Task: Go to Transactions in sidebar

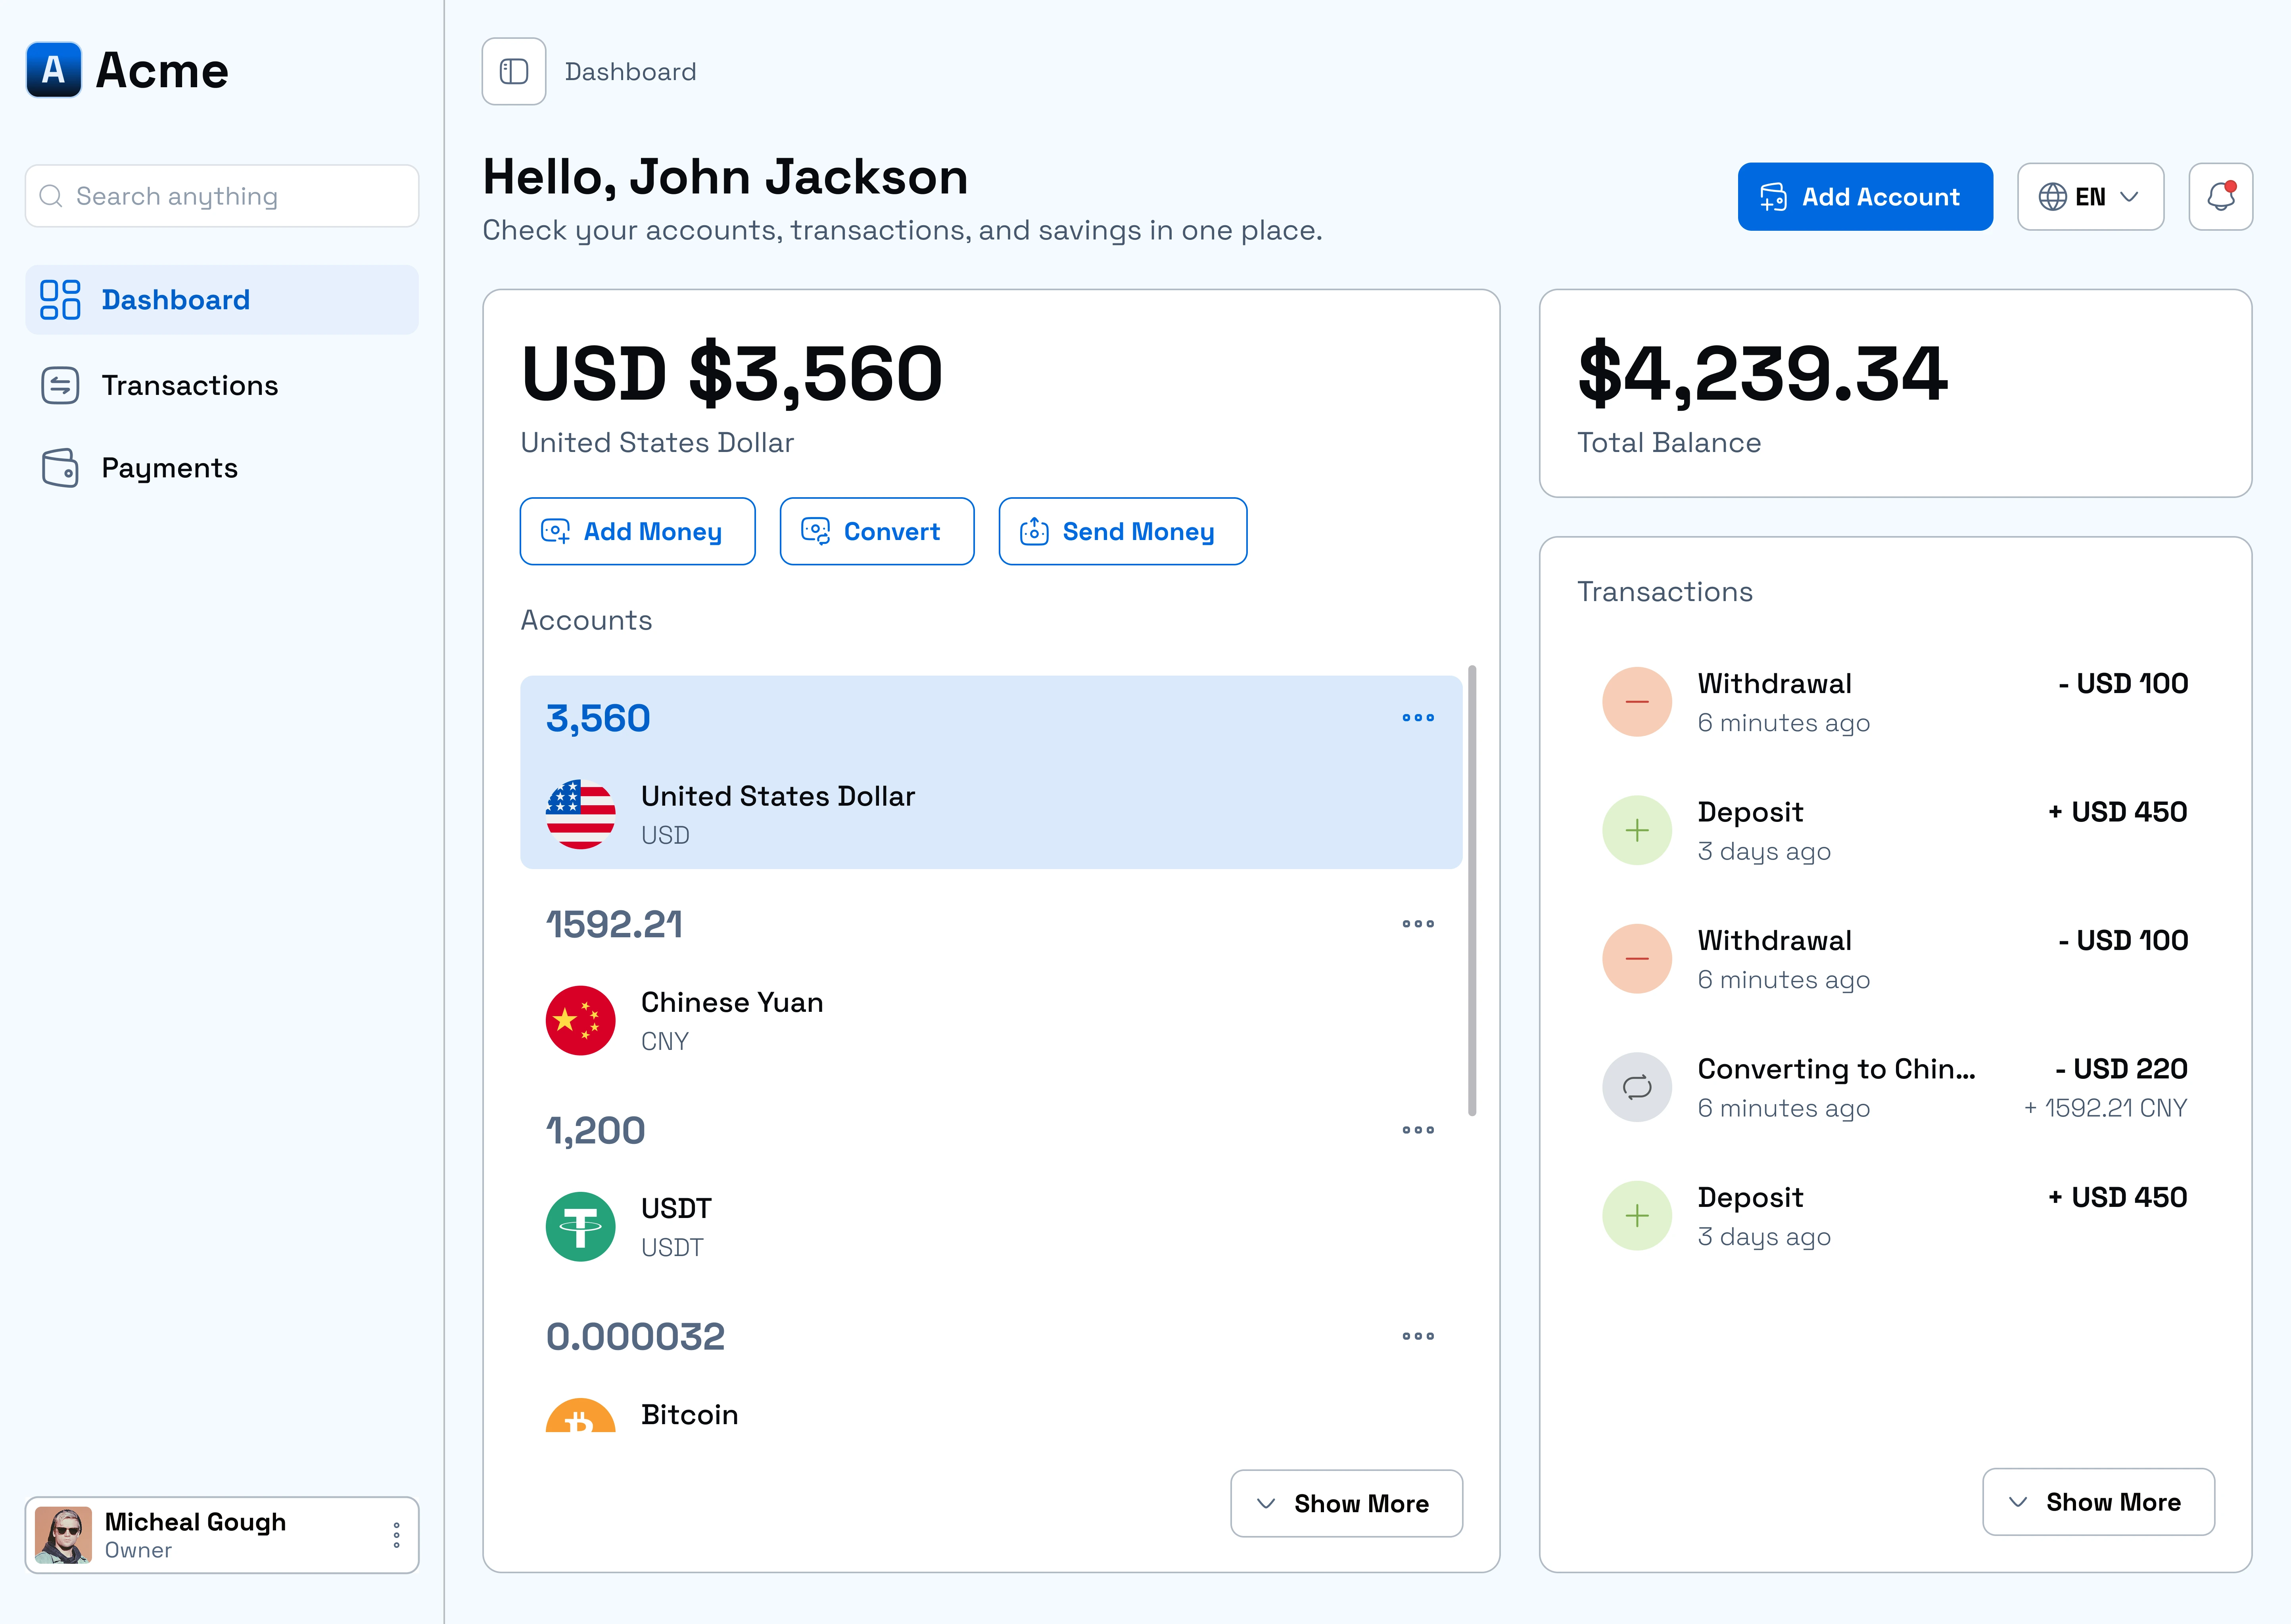Action: (x=189, y=386)
